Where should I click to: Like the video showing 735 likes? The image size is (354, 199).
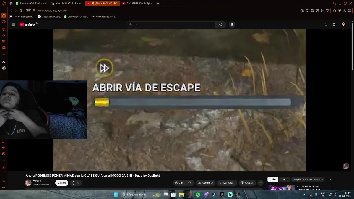click(x=179, y=183)
